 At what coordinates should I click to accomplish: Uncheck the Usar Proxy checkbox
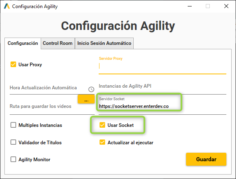point(13,64)
